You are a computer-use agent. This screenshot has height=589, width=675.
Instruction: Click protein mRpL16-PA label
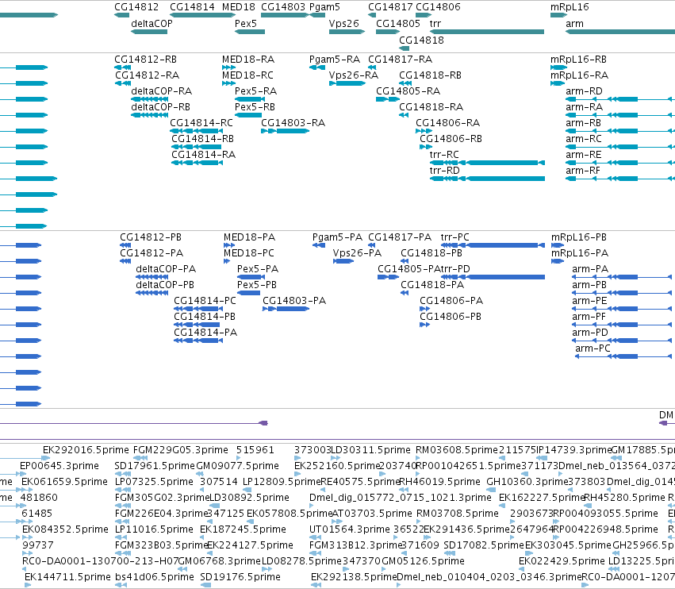[x=580, y=253]
